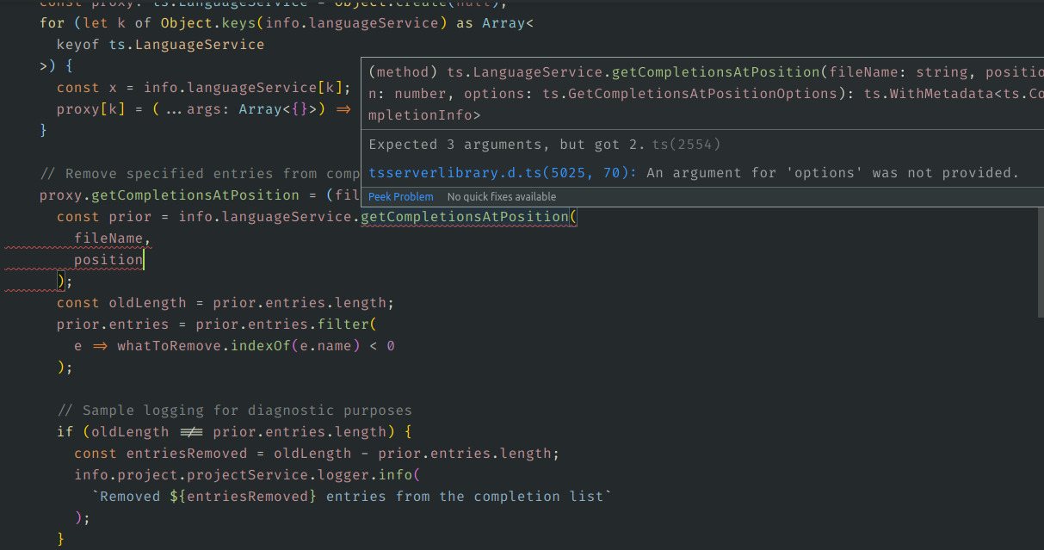The image size is (1044, 550).
Task: Click the 'No quick fixes available' text
Action: click(x=502, y=197)
